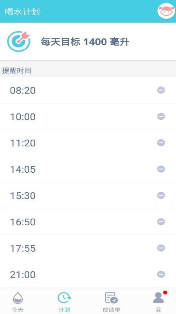Delete the 16:50 reminder with the minus icon
Viewport: 176px width, 314px height.
coord(161,222)
